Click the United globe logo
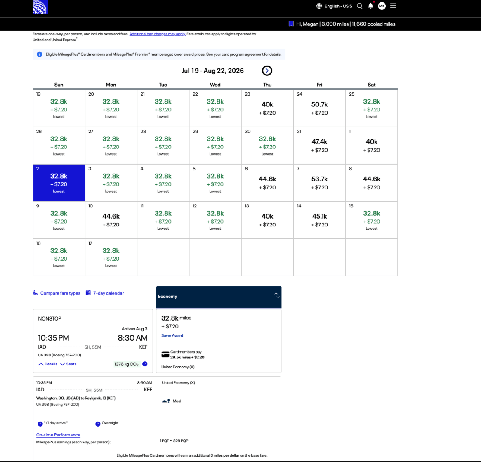Image resolution: width=481 pixels, height=462 pixels. pos(40,7)
